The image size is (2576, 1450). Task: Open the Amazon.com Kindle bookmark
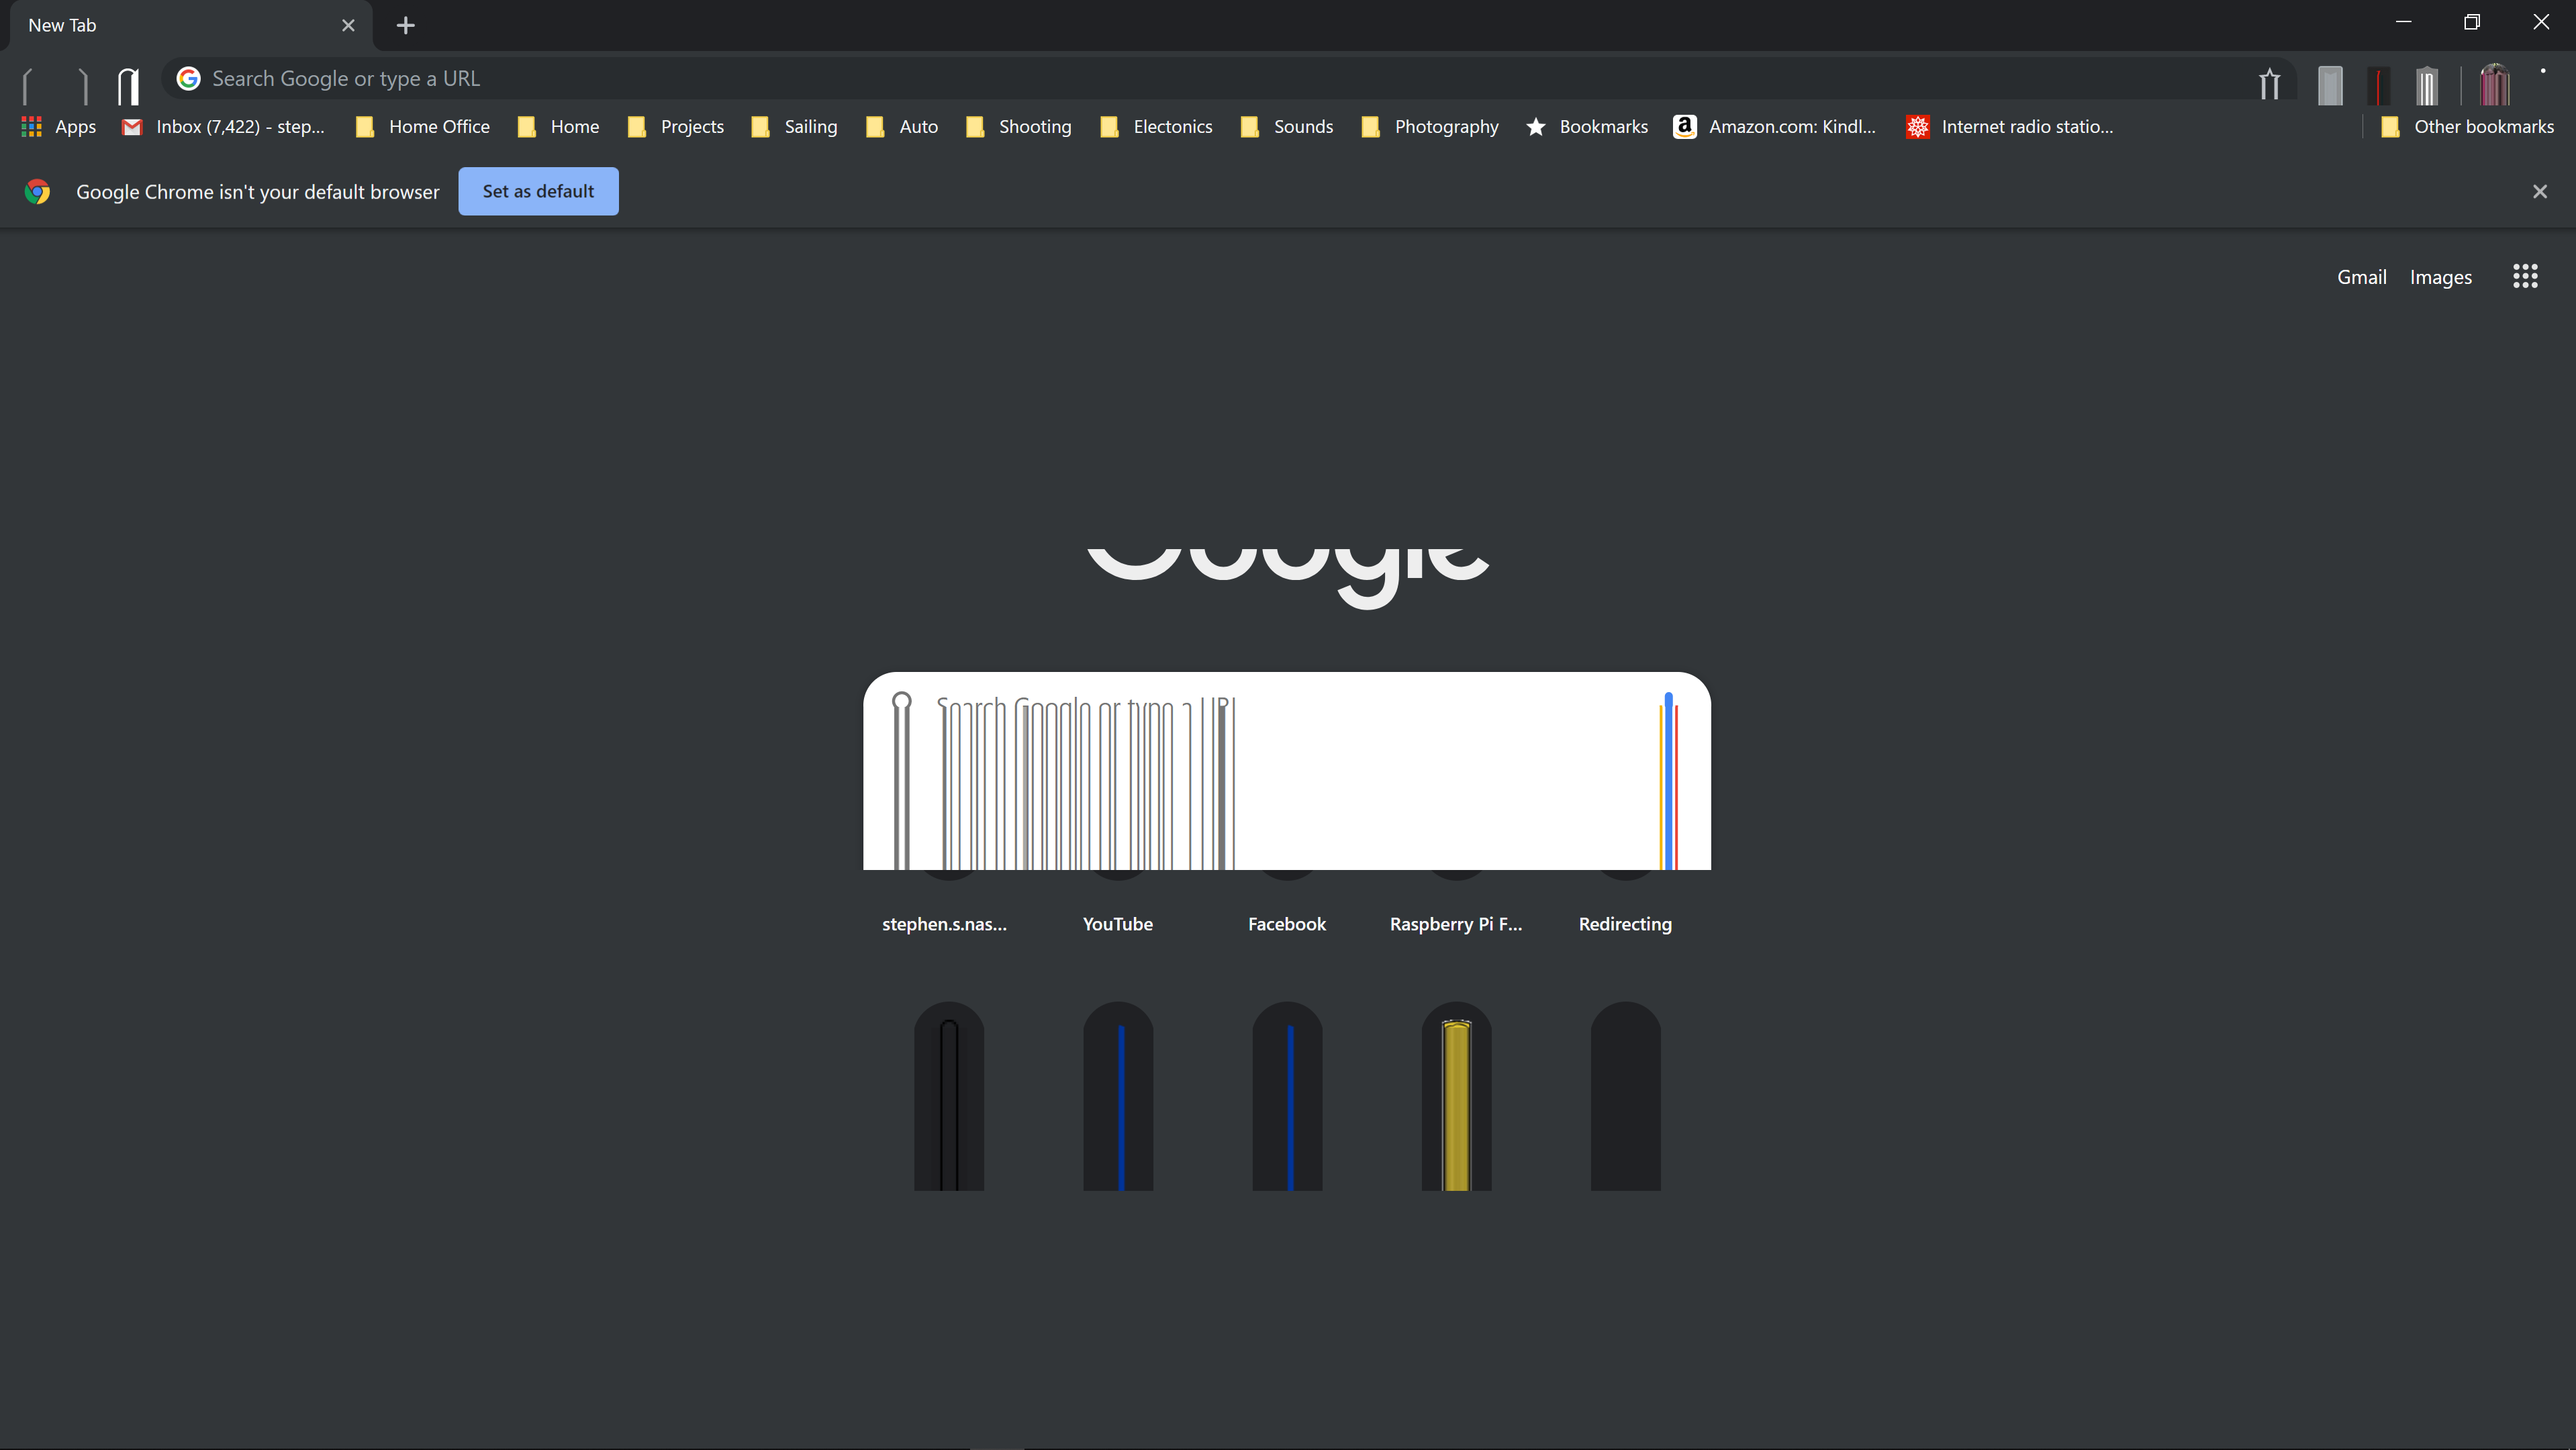1775,127
